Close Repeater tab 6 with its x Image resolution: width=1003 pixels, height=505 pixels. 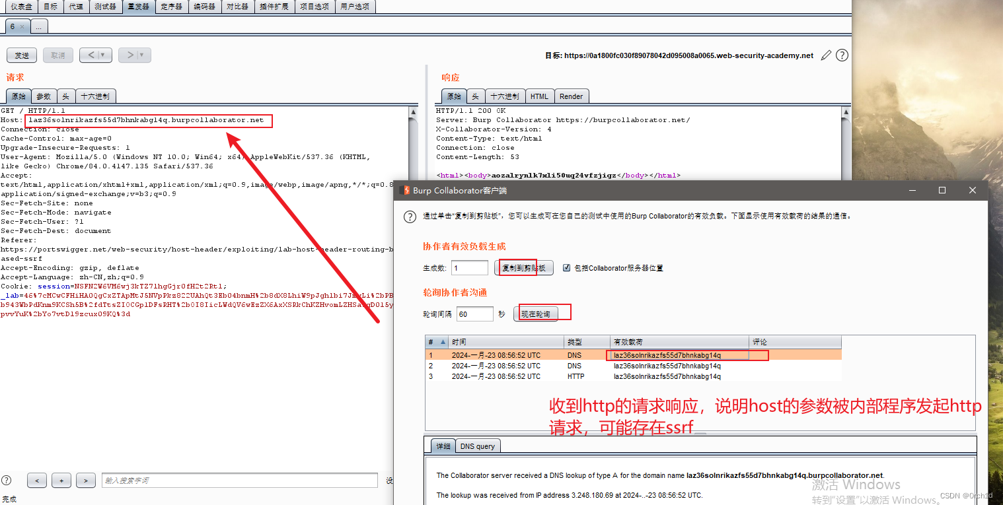pos(22,26)
